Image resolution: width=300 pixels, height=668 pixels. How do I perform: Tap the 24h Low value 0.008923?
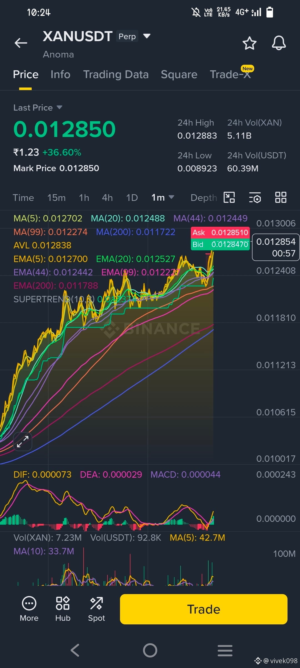pos(197,168)
